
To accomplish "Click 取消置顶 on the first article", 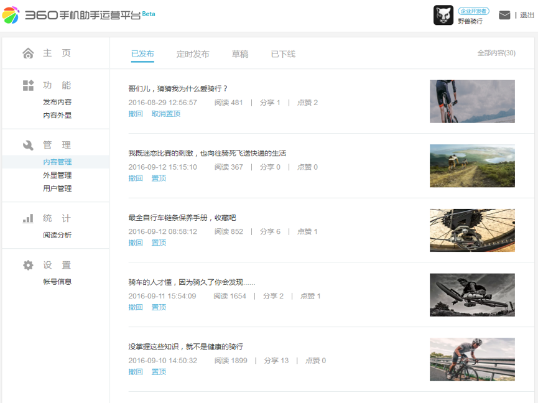I will pos(166,114).
